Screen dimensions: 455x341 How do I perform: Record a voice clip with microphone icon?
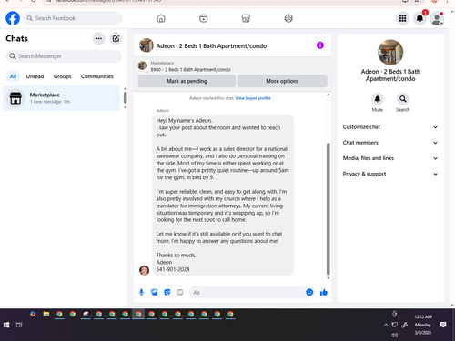click(x=141, y=292)
